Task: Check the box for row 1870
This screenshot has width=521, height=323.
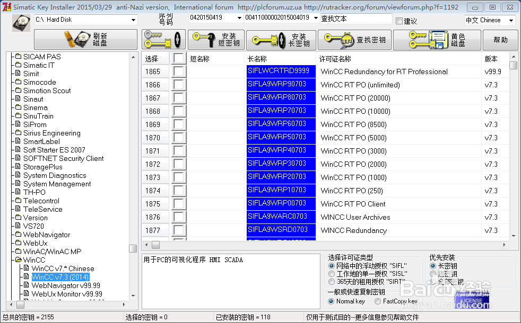Action: [179, 138]
